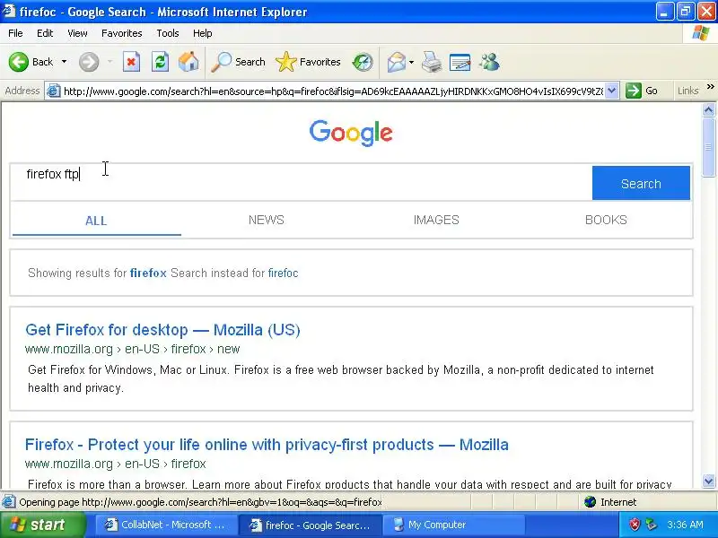
Task: Show the History pane icon
Action: (x=363, y=62)
